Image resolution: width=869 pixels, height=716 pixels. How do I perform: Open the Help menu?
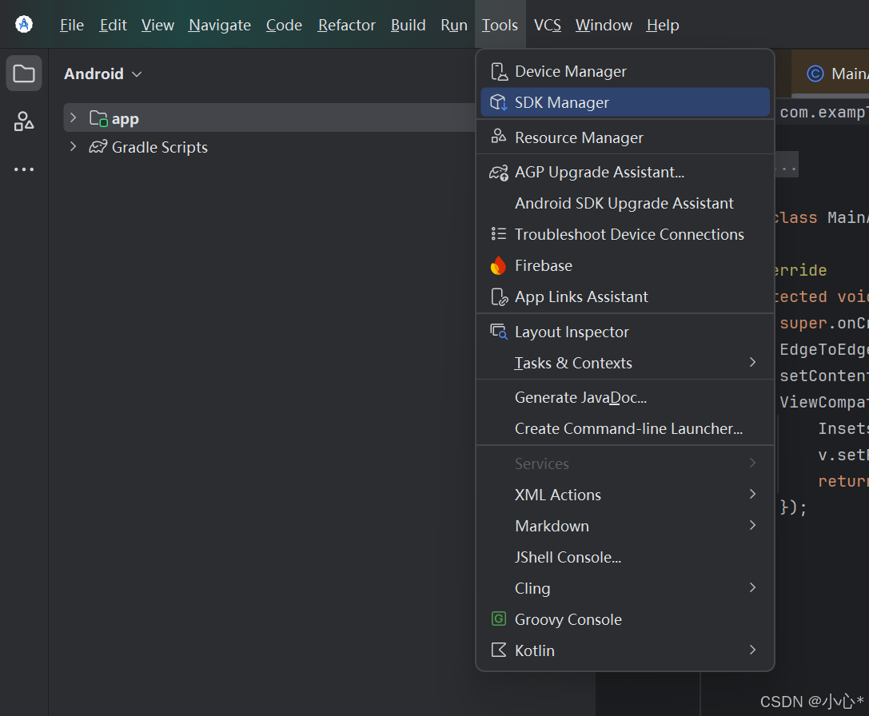tap(662, 25)
